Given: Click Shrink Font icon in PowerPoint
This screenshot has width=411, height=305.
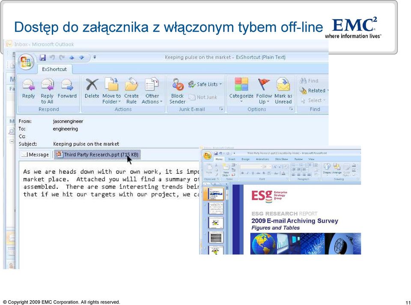Looking at the screenshot, I should [280, 167].
